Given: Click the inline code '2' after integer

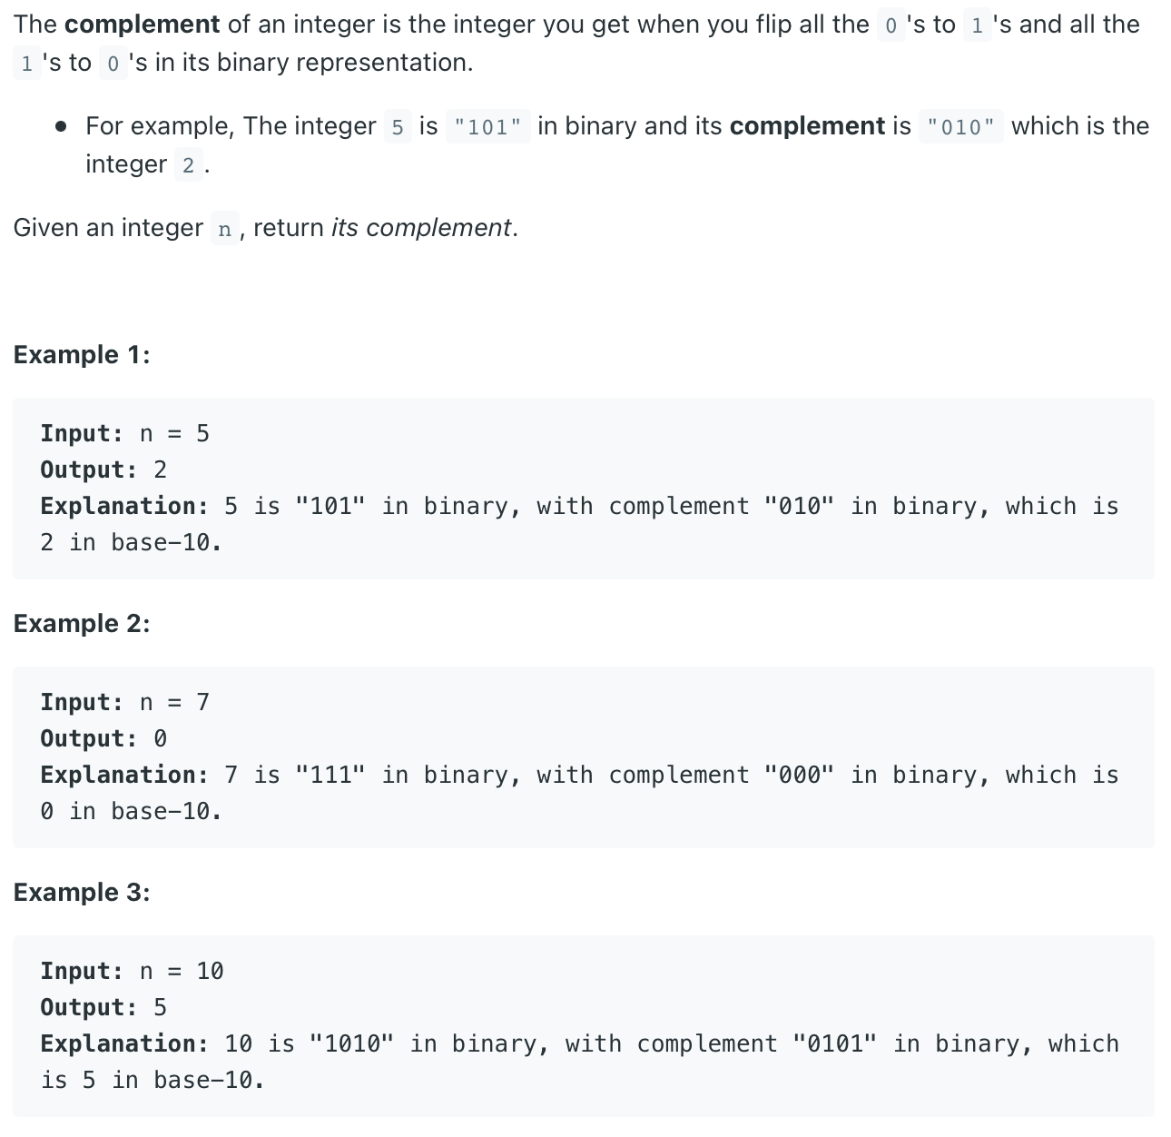Looking at the screenshot, I should [x=188, y=165].
